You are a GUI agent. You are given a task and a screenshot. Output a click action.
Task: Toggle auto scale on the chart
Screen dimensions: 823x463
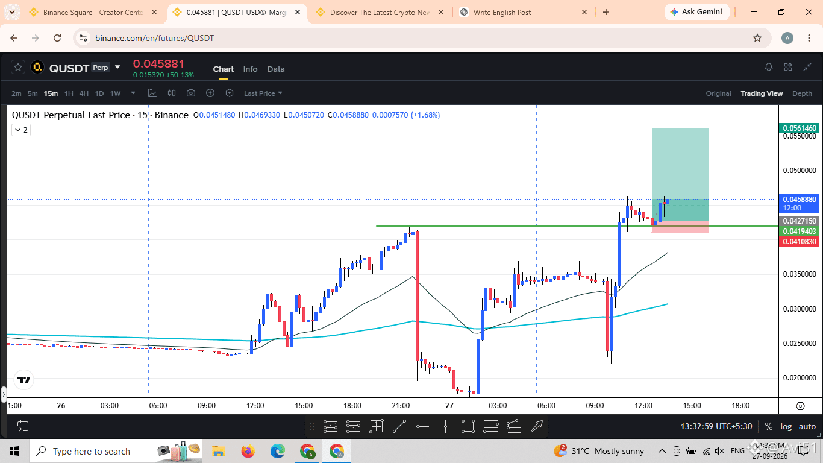(807, 426)
